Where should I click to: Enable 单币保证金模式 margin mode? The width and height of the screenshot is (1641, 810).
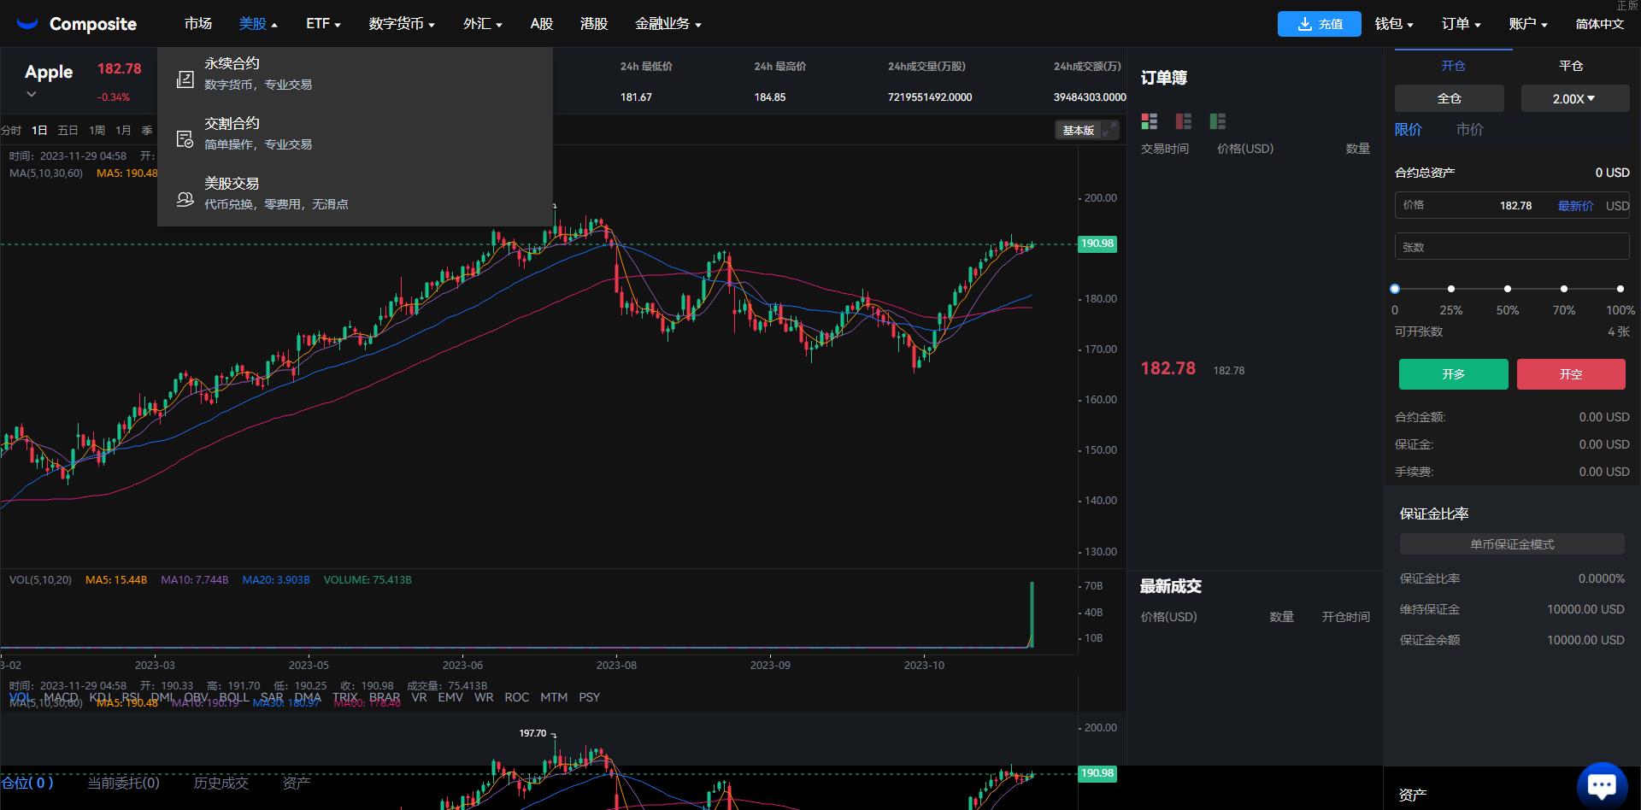[x=1512, y=543]
